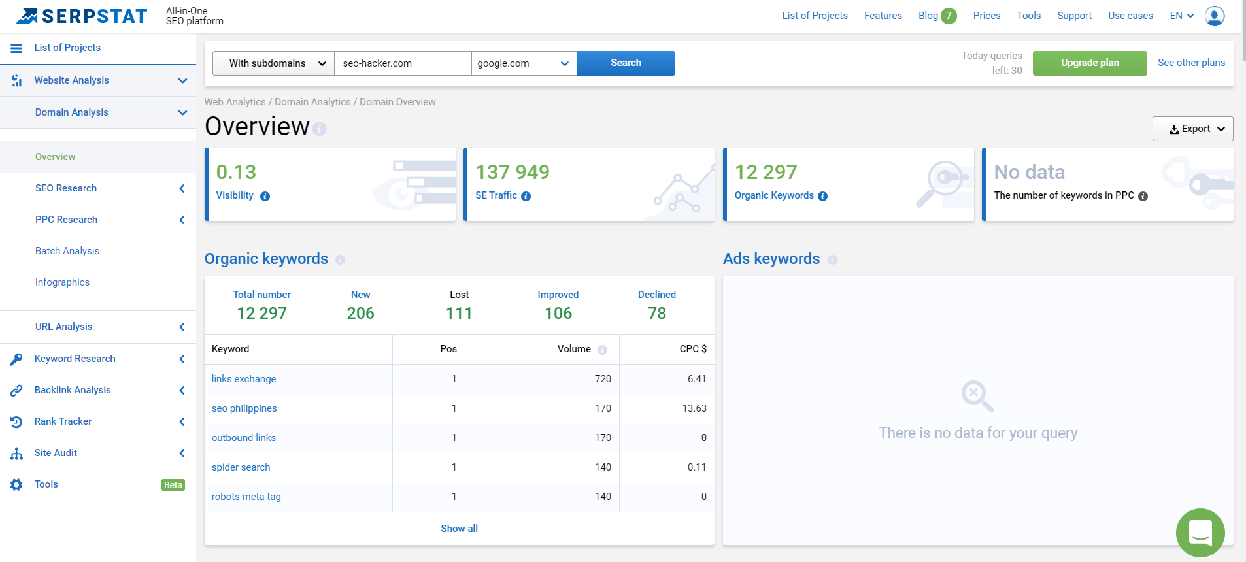The image size is (1246, 562).
Task: Open the With subdomains dropdown
Action: (x=273, y=63)
